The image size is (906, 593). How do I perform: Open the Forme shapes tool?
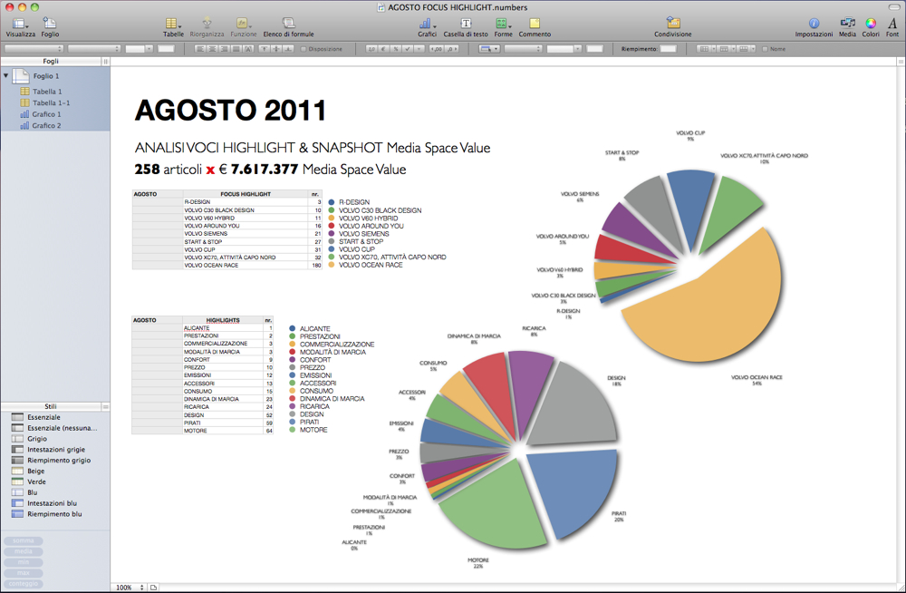click(x=502, y=24)
